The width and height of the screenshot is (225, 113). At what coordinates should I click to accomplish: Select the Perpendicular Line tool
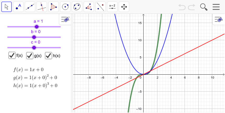pyautogui.click(x=42, y=7)
